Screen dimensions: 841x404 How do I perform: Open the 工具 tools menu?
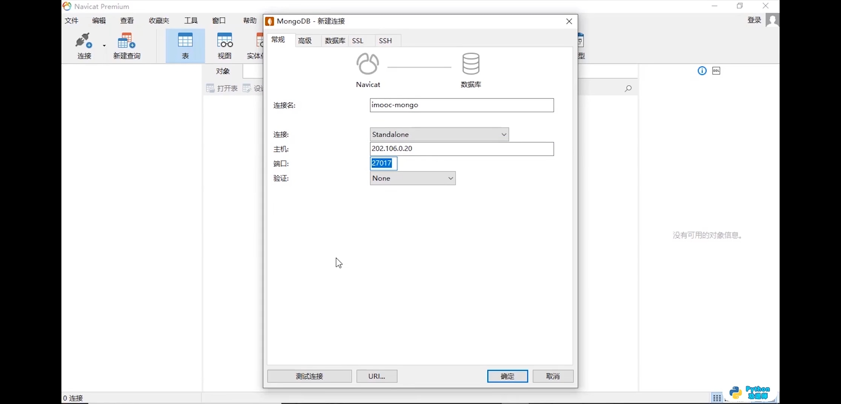click(191, 21)
